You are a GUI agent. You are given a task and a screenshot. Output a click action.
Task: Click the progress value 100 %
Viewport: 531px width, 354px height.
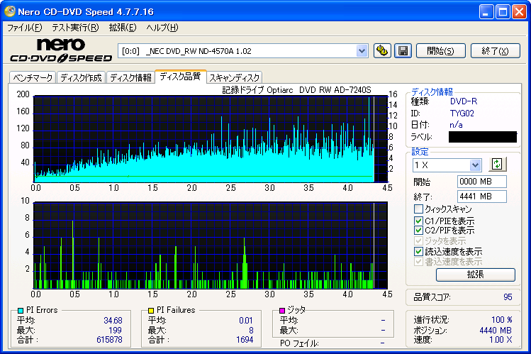click(502, 320)
